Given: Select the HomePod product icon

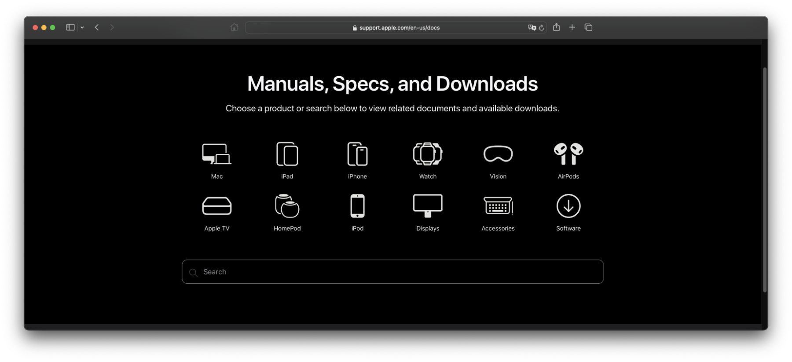Looking at the screenshot, I should pyautogui.click(x=287, y=206).
